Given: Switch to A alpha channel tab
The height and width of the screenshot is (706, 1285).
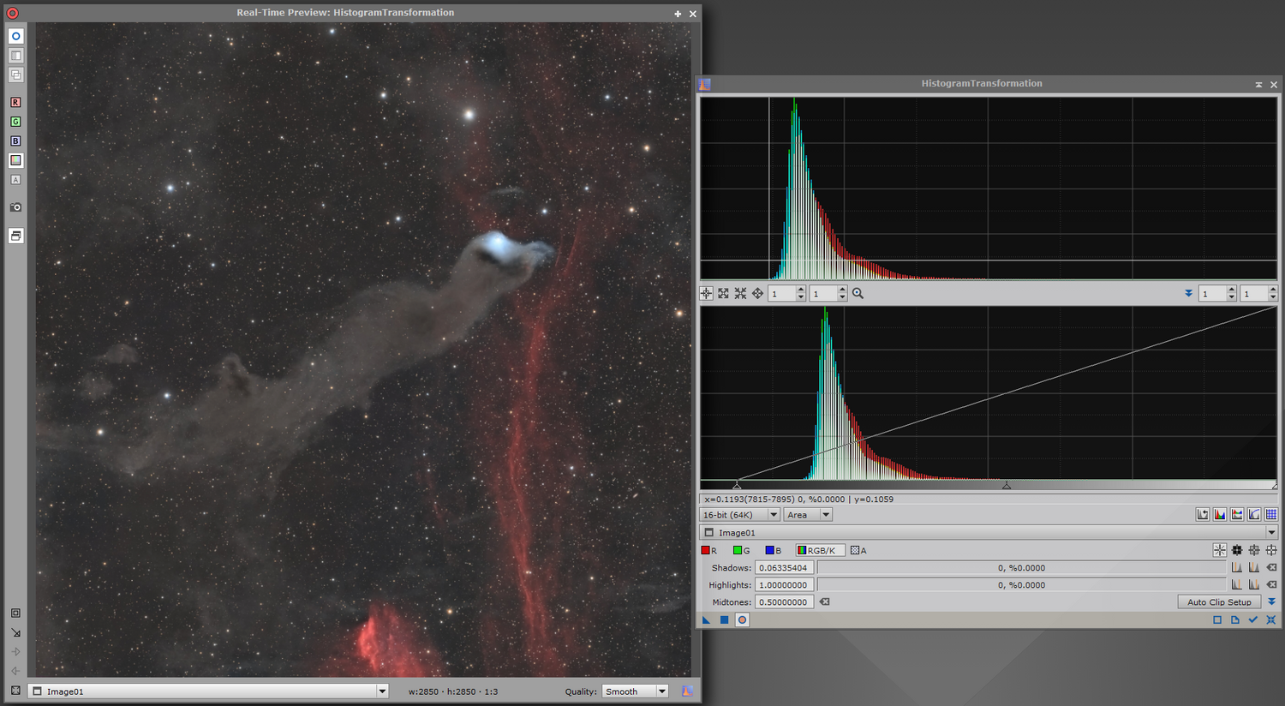Looking at the screenshot, I should [x=858, y=550].
